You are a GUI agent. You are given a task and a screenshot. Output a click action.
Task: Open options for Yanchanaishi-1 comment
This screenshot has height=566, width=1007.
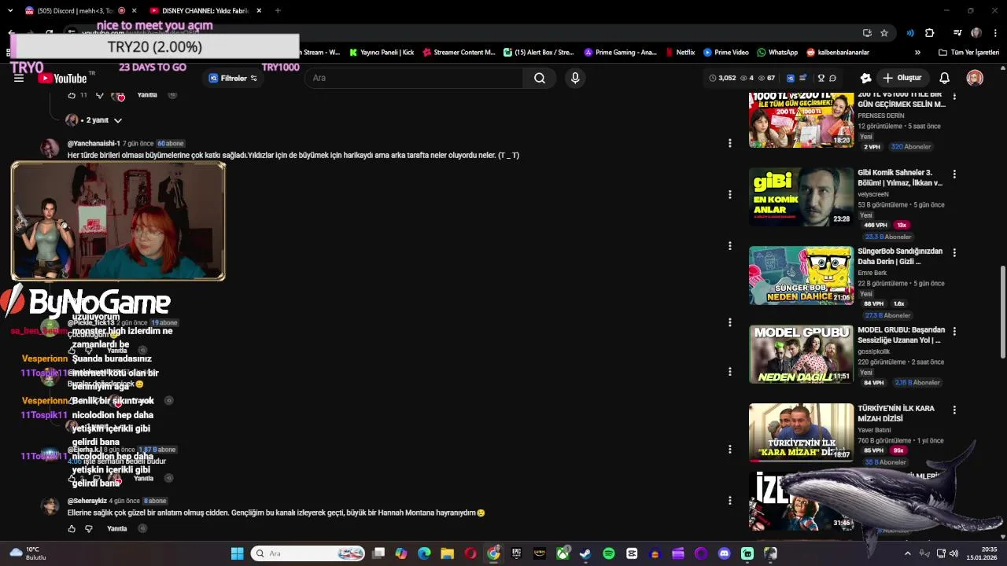click(729, 143)
